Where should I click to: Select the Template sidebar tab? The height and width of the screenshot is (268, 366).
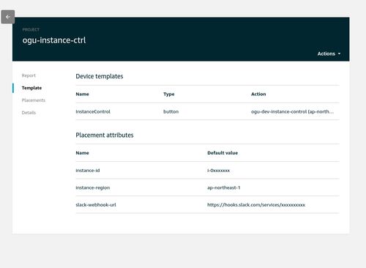tap(31, 88)
